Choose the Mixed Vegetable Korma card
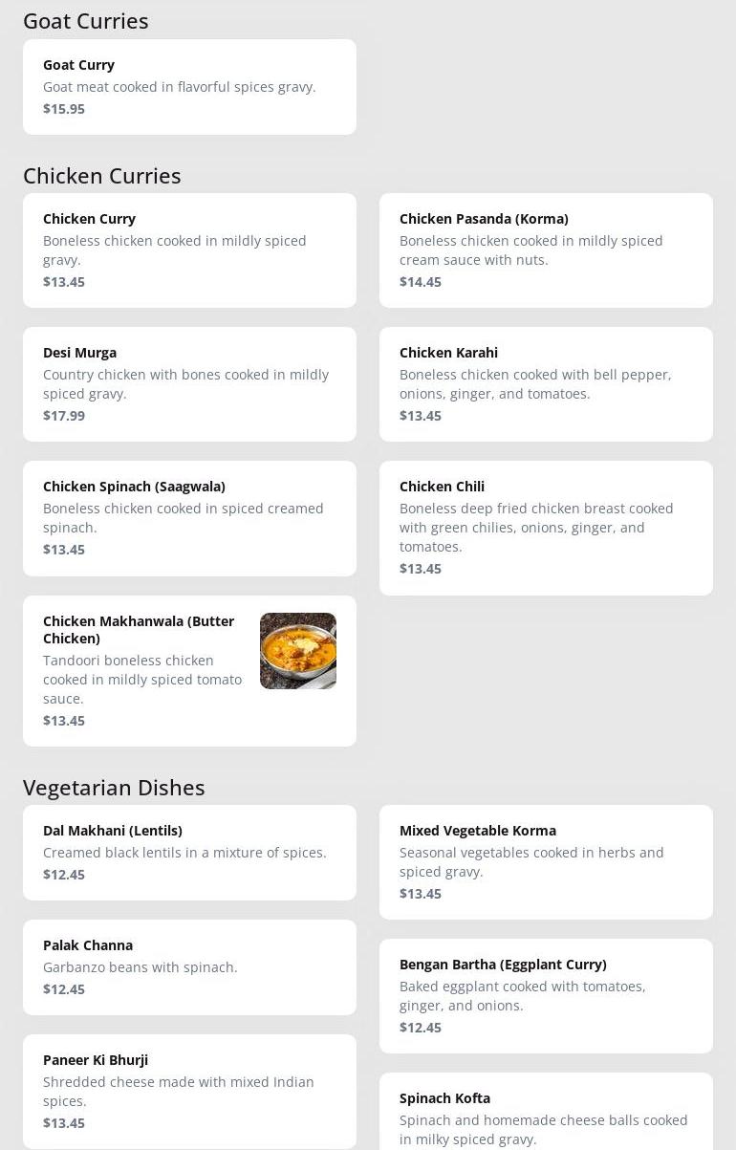The height and width of the screenshot is (1150, 736). pos(546,862)
